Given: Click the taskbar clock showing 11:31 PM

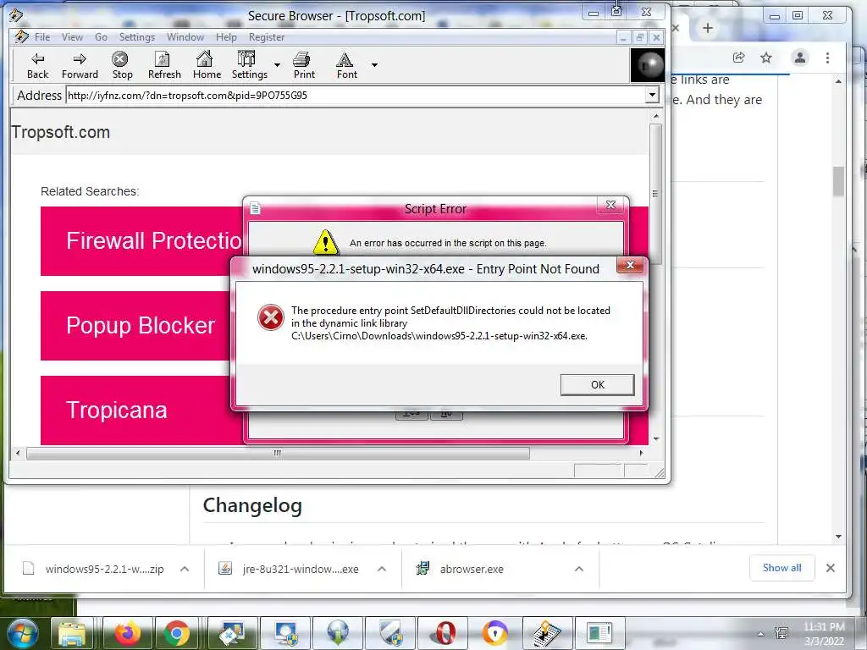Looking at the screenshot, I should click(x=824, y=633).
